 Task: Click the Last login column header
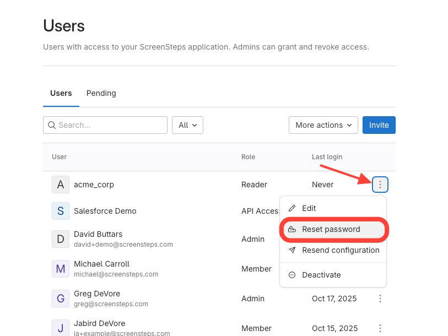(327, 157)
